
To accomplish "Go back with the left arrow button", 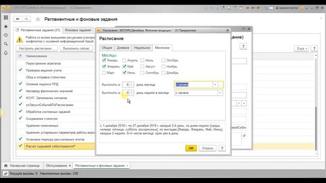I will (x=18, y=19).
